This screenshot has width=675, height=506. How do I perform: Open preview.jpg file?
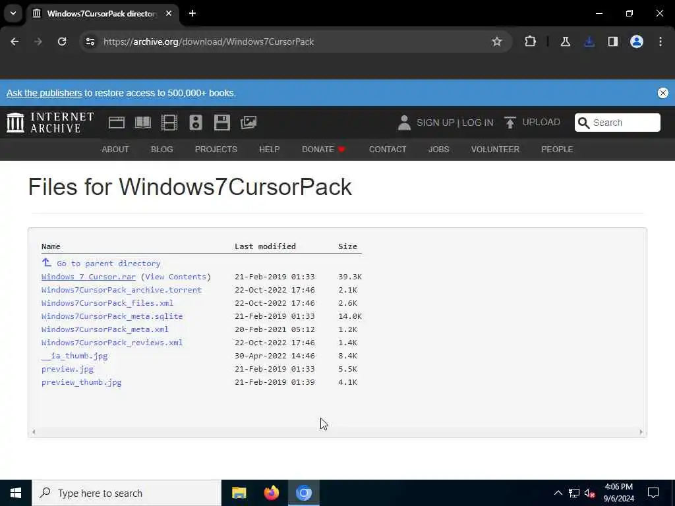tap(67, 369)
